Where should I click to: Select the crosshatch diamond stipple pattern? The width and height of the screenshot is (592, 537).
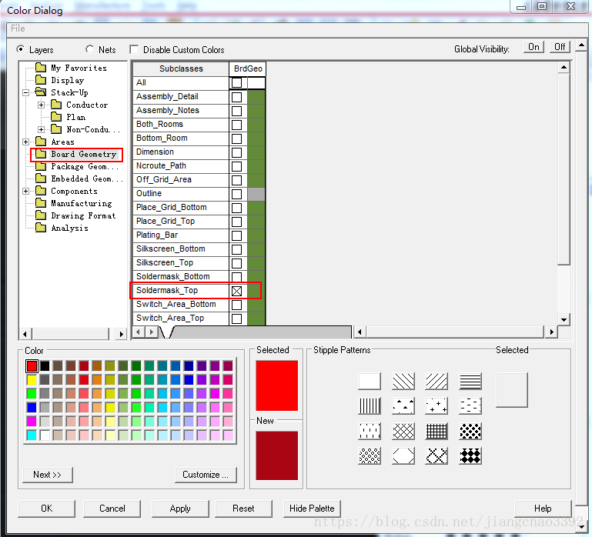tap(403, 431)
